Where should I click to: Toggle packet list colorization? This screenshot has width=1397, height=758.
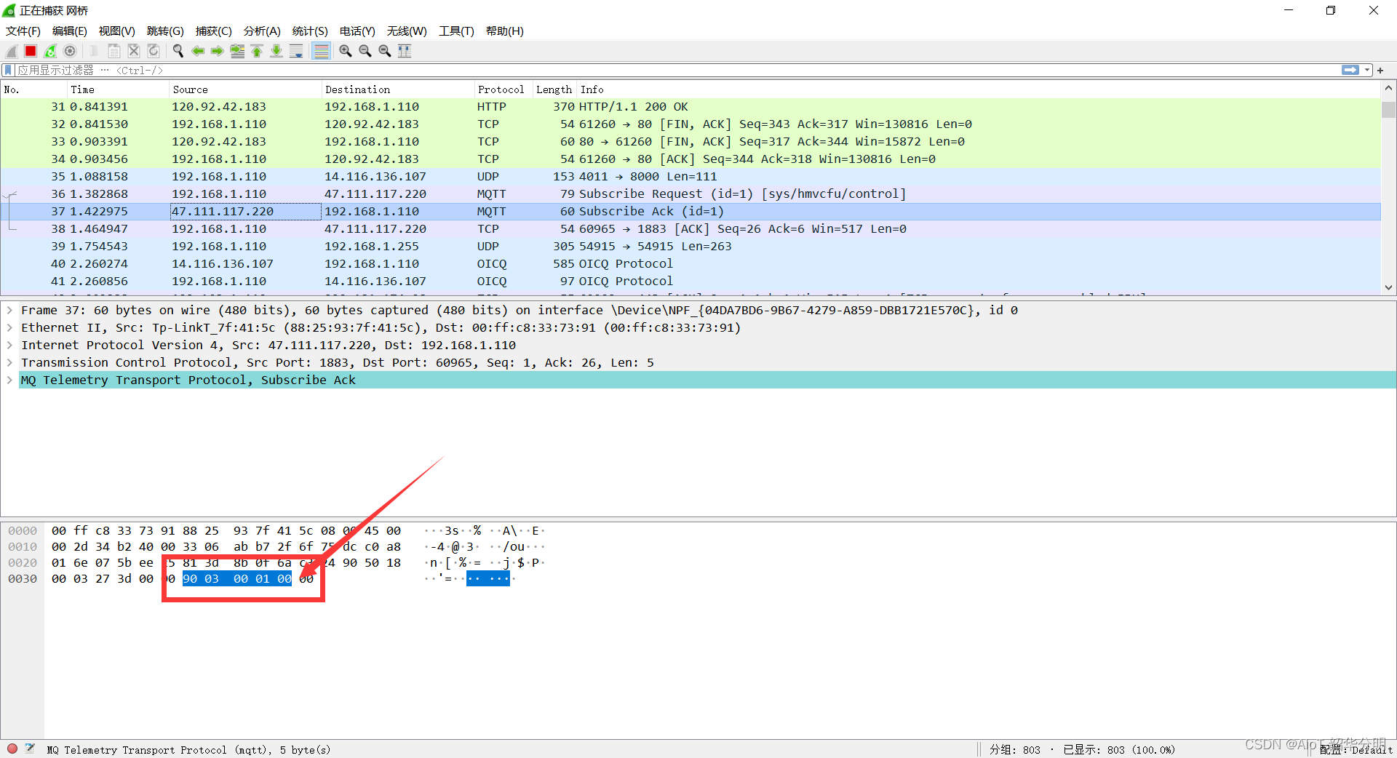click(x=321, y=51)
